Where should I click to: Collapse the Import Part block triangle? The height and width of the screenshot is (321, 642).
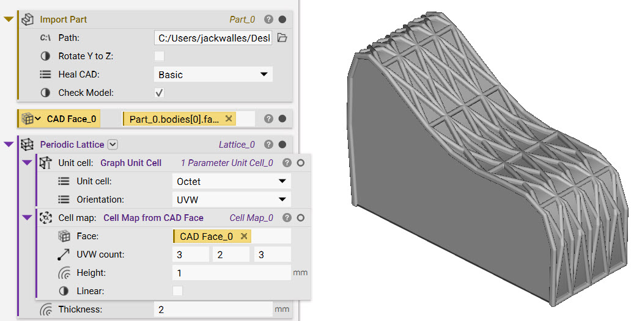point(9,19)
